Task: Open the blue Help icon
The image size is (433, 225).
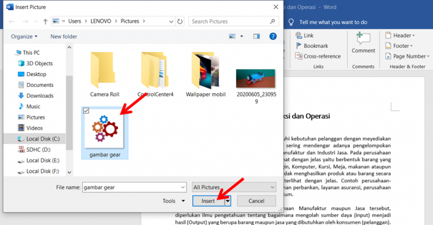Action: tap(273, 36)
